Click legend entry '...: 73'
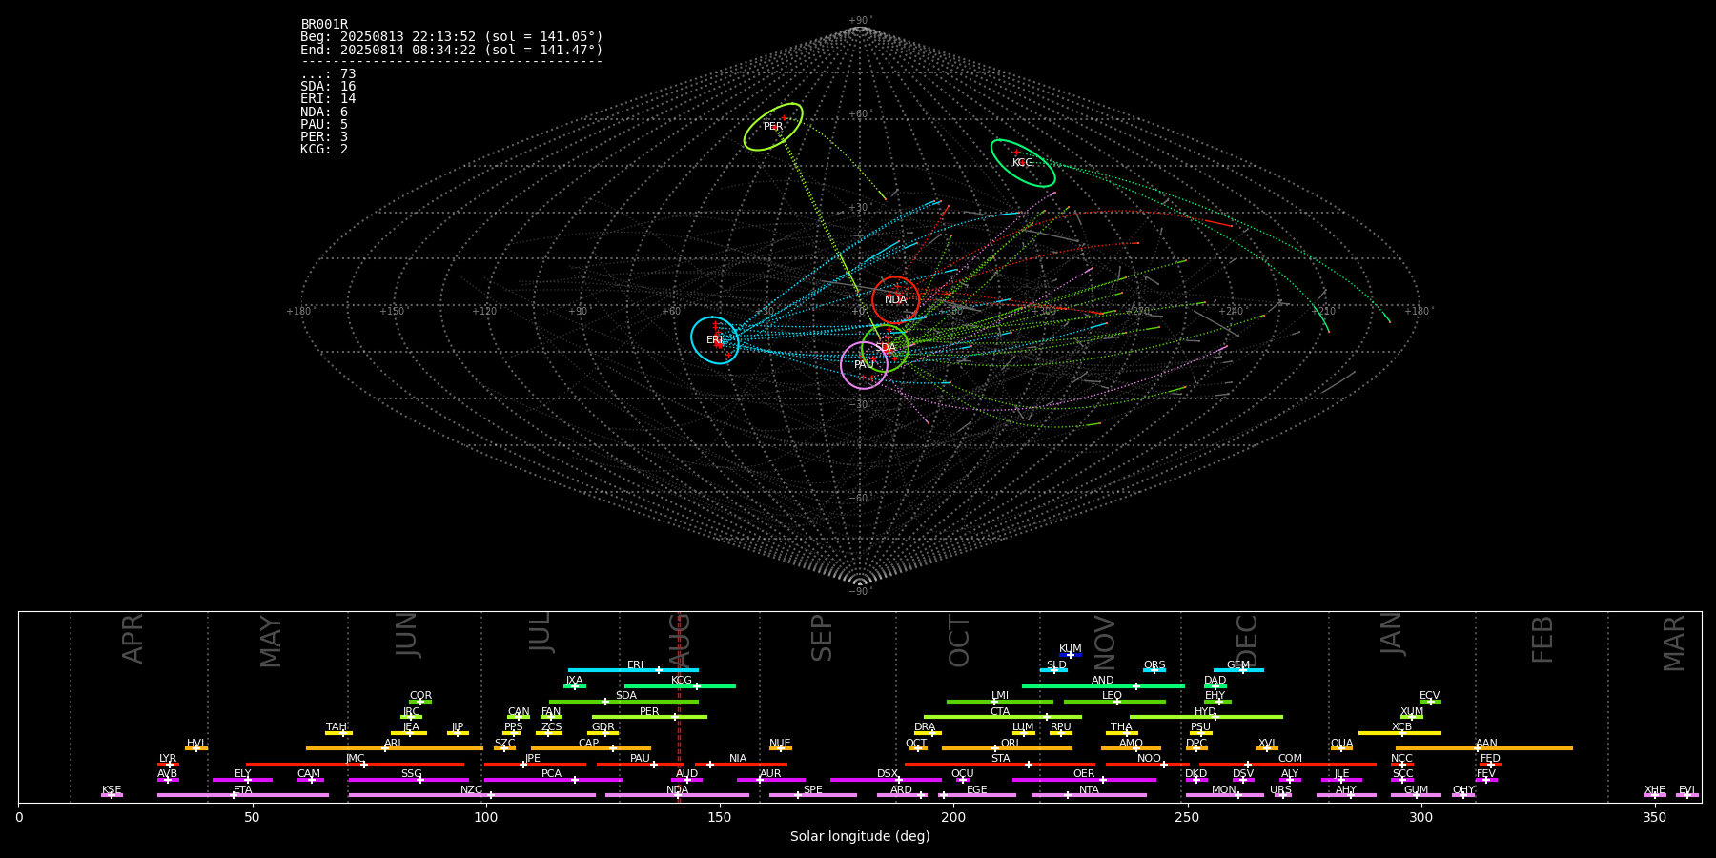Viewport: 1716px width, 858px height. pos(328,73)
